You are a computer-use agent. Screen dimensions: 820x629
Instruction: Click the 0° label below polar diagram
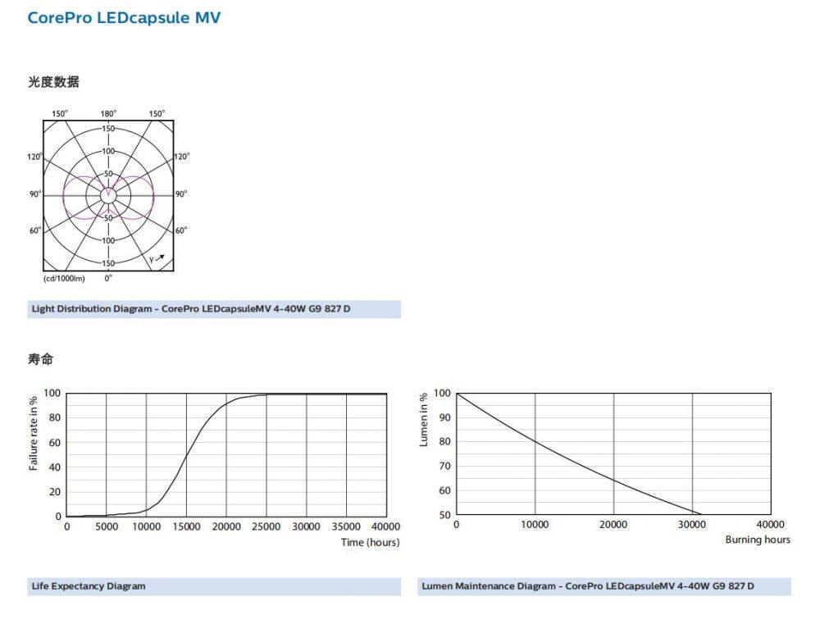tap(108, 279)
